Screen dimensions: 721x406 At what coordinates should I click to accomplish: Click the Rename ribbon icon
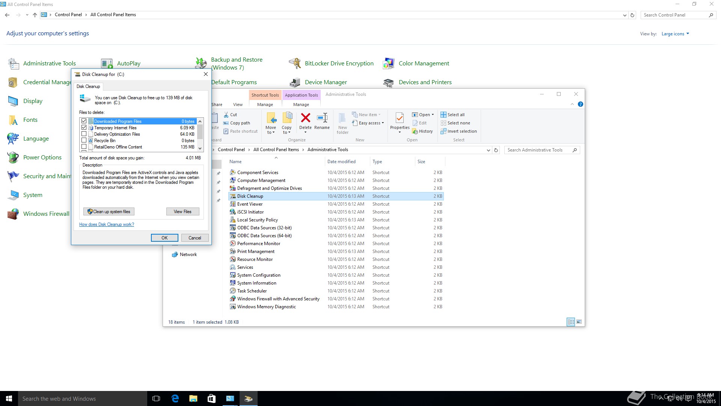[x=322, y=118]
